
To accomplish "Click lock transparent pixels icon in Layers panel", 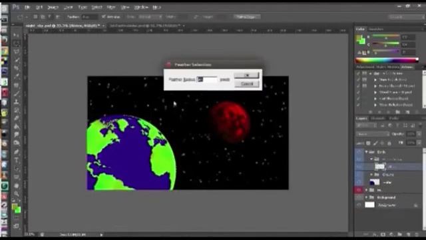I will (368, 143).
